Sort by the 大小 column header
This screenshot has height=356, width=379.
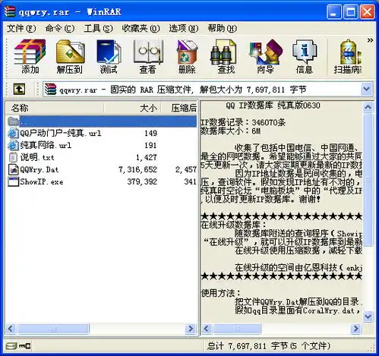132,108
